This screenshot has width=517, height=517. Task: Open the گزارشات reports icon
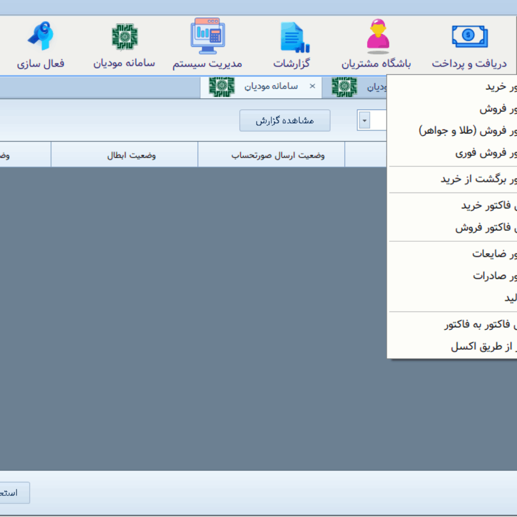[x=294, y=37]
